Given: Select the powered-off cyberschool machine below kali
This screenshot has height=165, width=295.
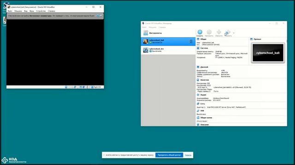Looking at the screenshot, I should point(168,50).
